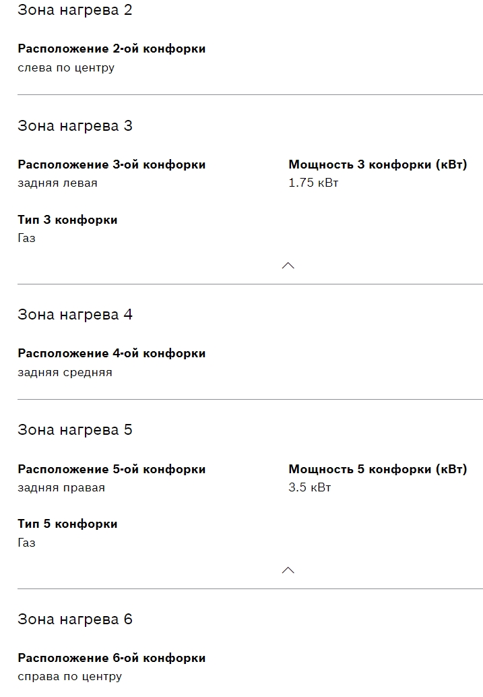
Task: Select the Расположение 2-ой конфорки label
Action: click(x=112, y=49)
